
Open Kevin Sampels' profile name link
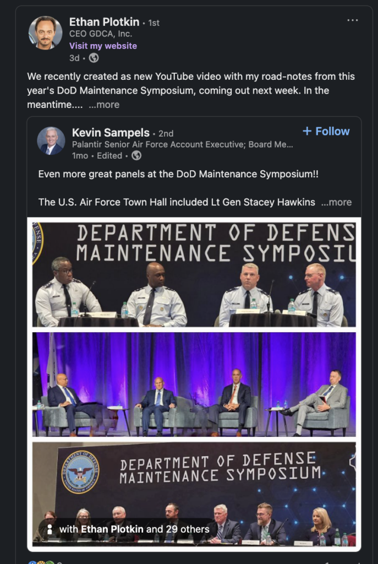tap(111, 133)
